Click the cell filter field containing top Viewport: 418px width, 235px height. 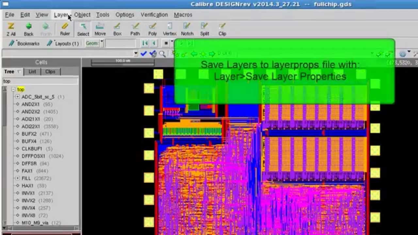(40, 81)
